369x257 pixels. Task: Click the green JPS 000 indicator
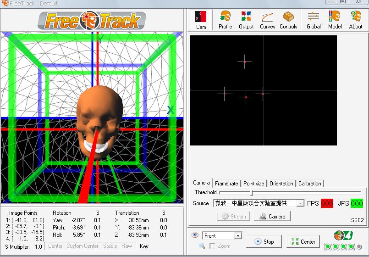point(357,203)
